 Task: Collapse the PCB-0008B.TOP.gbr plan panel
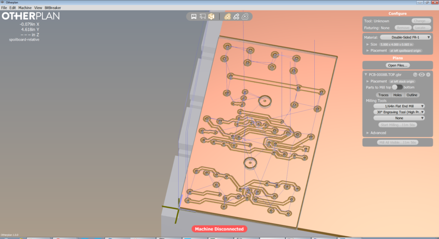(x=366, y=74)
